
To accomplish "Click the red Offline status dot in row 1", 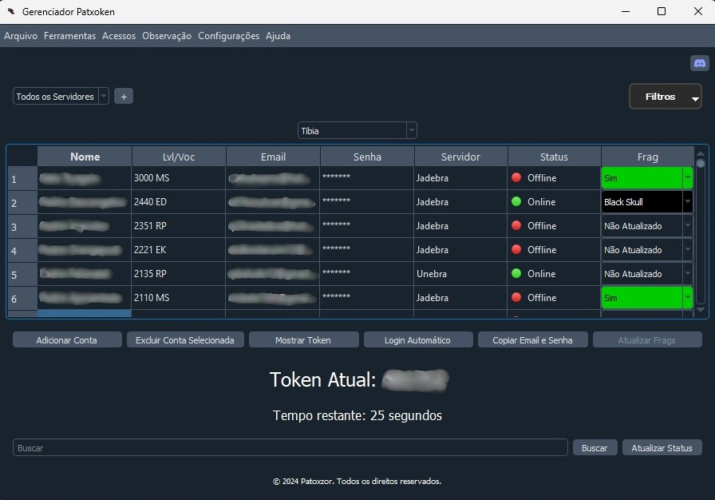I will (516, 177).
